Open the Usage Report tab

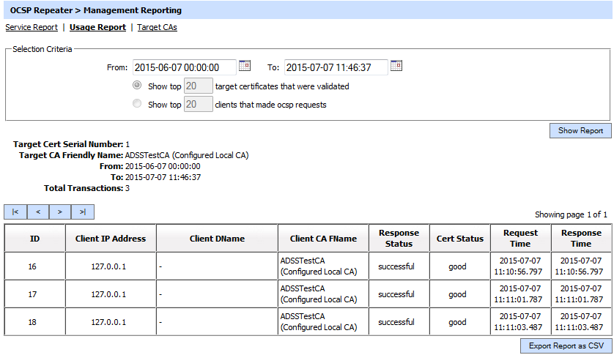click(x=97, y=27)
